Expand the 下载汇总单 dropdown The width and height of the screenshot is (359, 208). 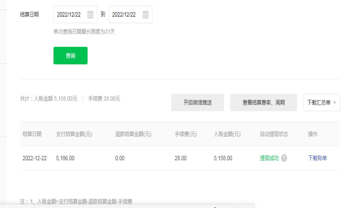321,102
